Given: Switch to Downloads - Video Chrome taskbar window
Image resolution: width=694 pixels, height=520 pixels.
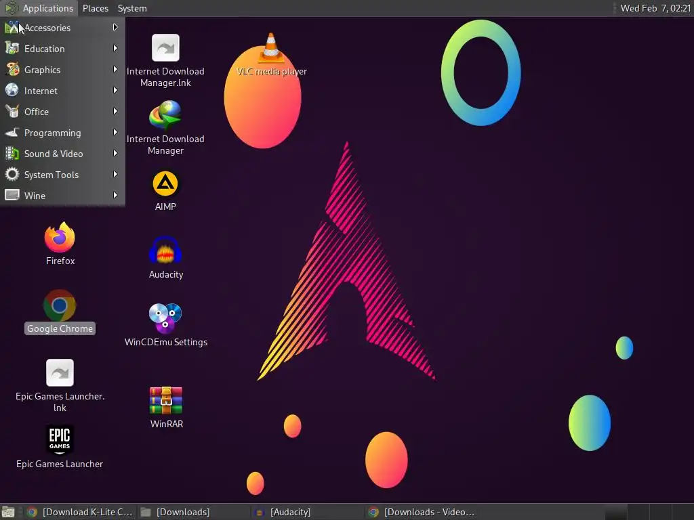Looking at the screenshot, I should click(422, 512).
